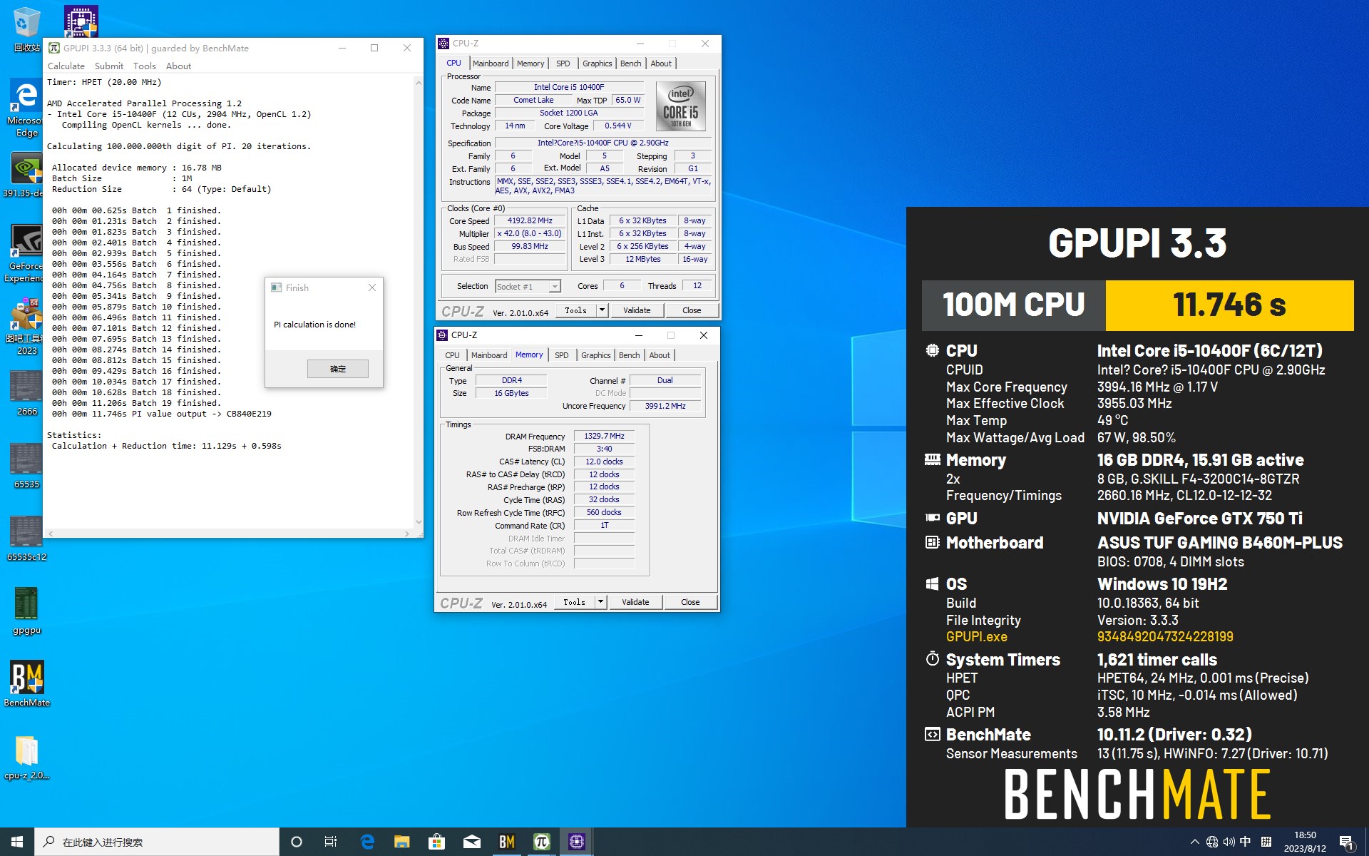Image resolution: width=1369 pixels, height=856 pixels.
Task: Open the desktop file named 65535
Action: [26, 466]
